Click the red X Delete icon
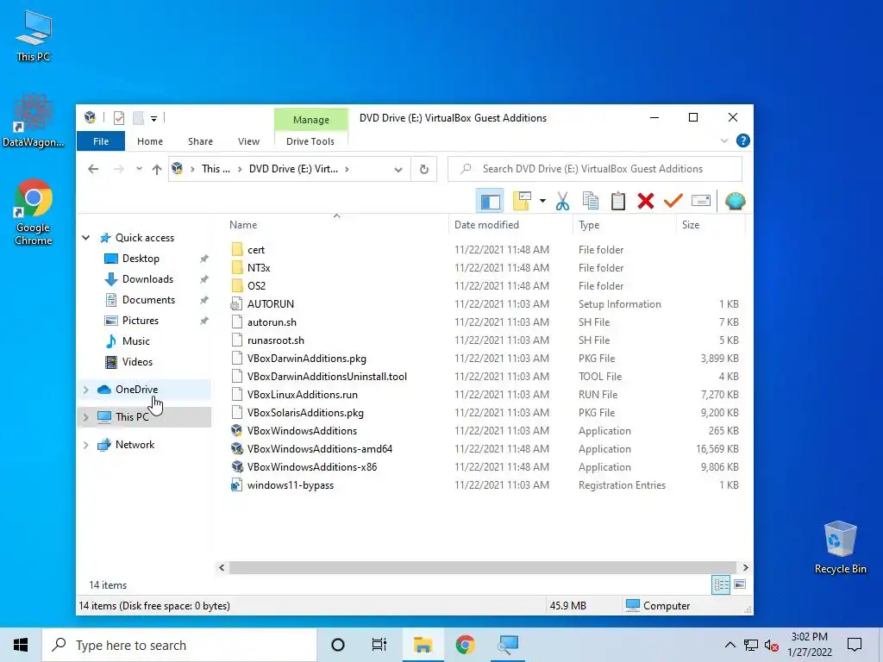Viewport: 883px width, 662px height. (645, 201)
